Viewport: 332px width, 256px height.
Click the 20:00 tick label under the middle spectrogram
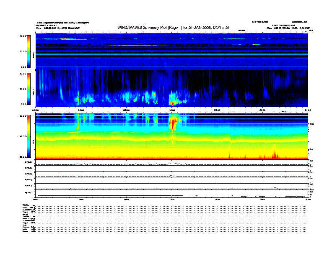point(262,110)
